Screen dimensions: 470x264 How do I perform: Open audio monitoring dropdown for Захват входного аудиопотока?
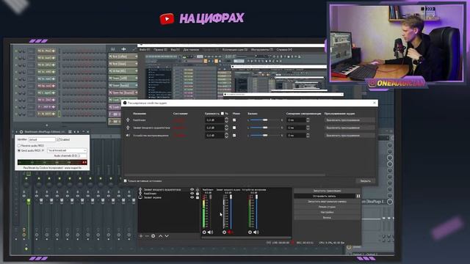pyautogui.click(x=350, y=128)
